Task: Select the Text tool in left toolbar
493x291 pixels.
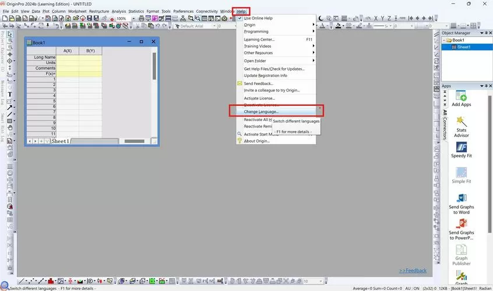Action: pyautogui.click(x=10, y=94)
